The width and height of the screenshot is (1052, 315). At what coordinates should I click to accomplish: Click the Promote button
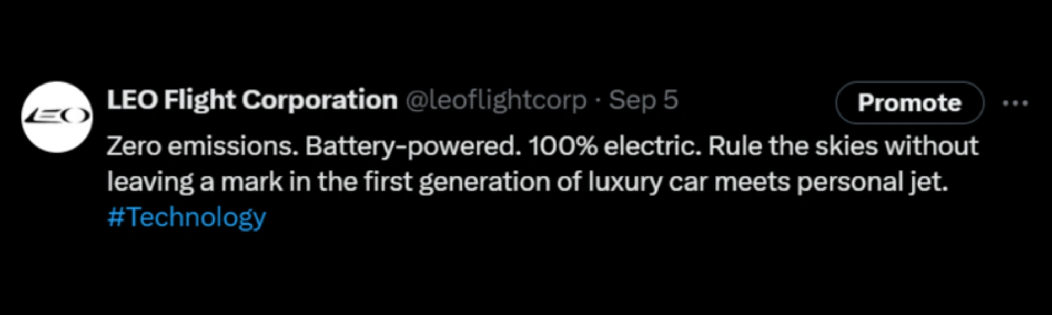pos(909,103)
